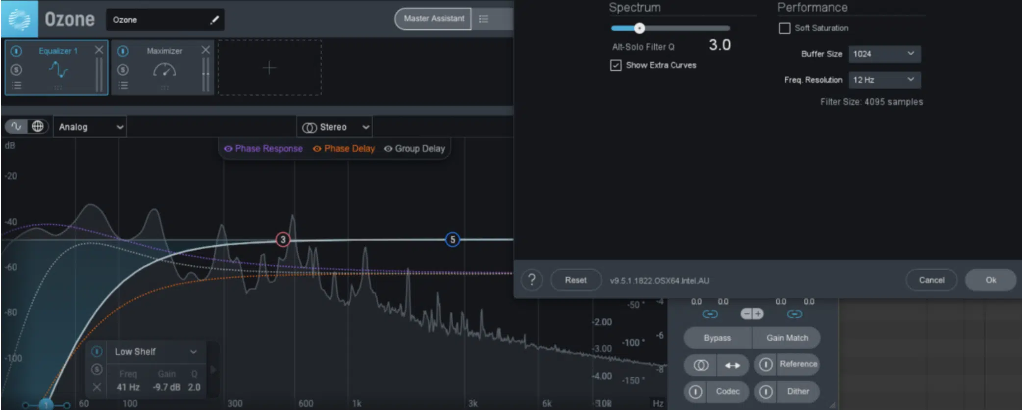Toggle the Reference power button

[766, 364]
